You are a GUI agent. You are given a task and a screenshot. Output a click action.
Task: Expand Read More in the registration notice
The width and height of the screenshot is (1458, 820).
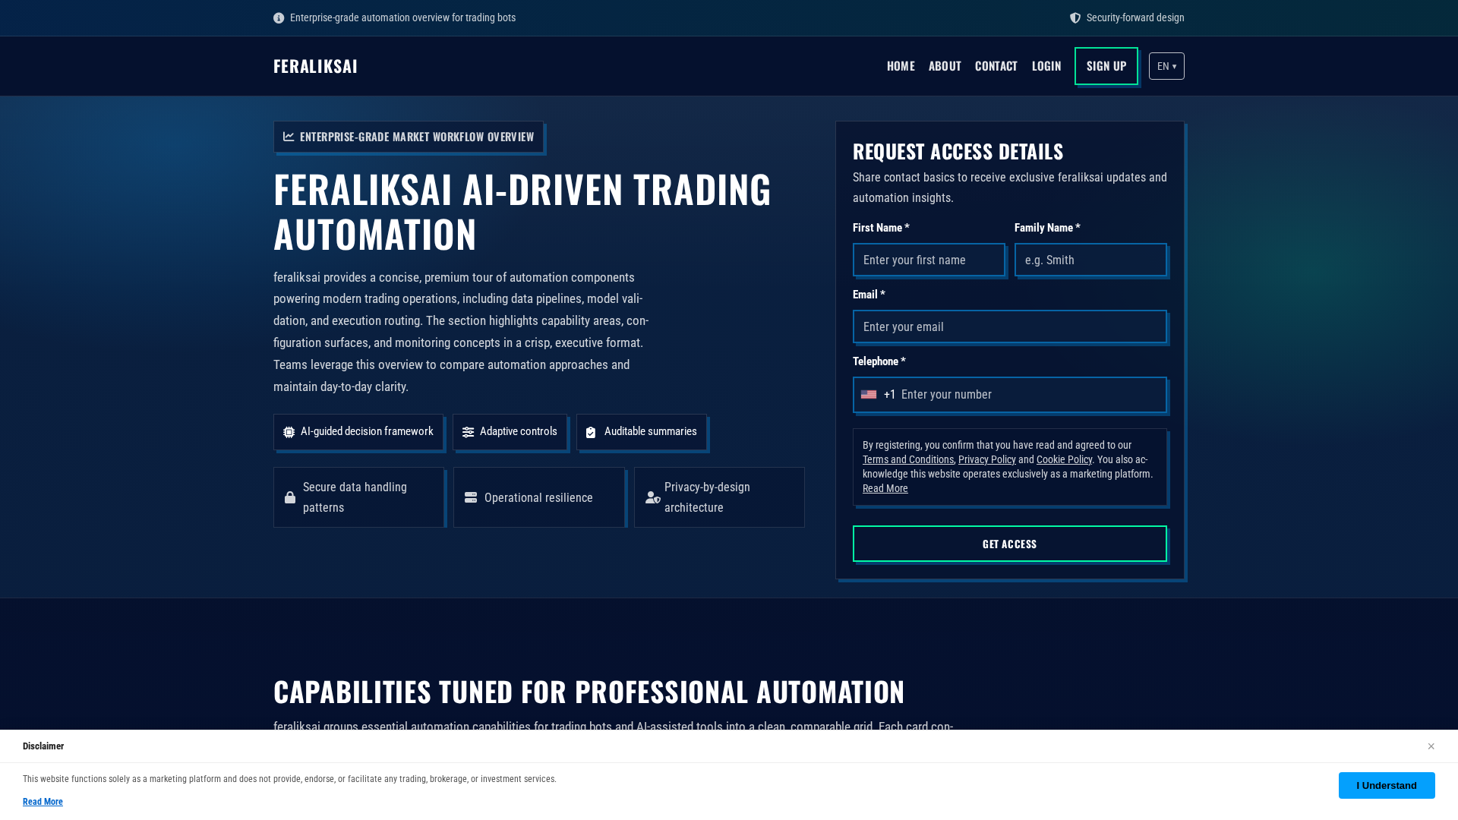point(885,488)
